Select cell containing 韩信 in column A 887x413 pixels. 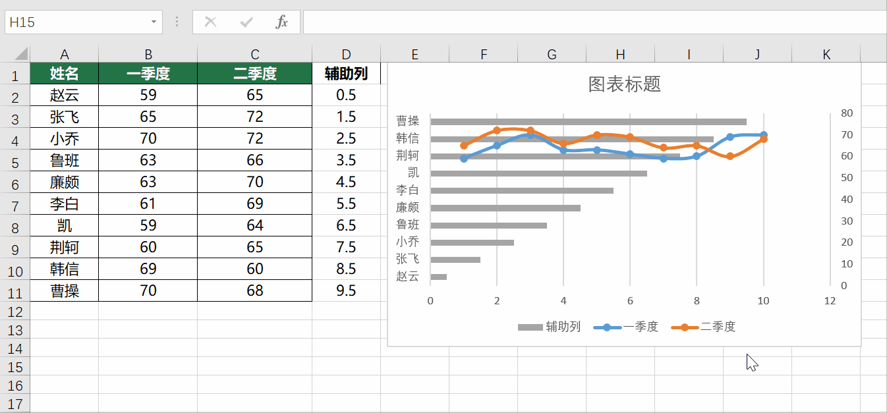click(x=65, y=269)
